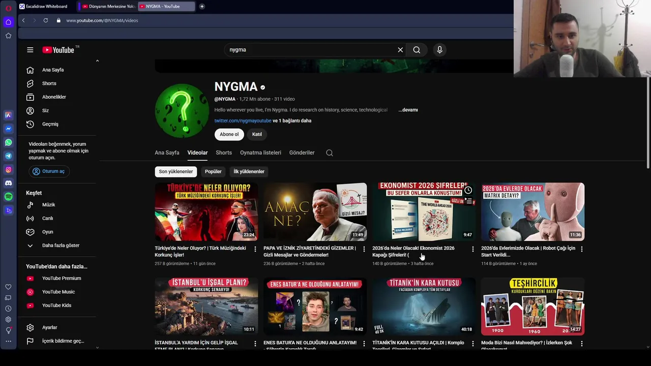
Task: Click the Oturum aç sign-in button
Action: pos(49,171)
